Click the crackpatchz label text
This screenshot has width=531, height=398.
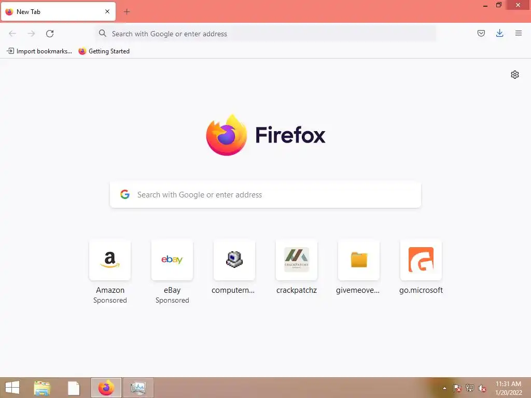(x=297, y=290)
